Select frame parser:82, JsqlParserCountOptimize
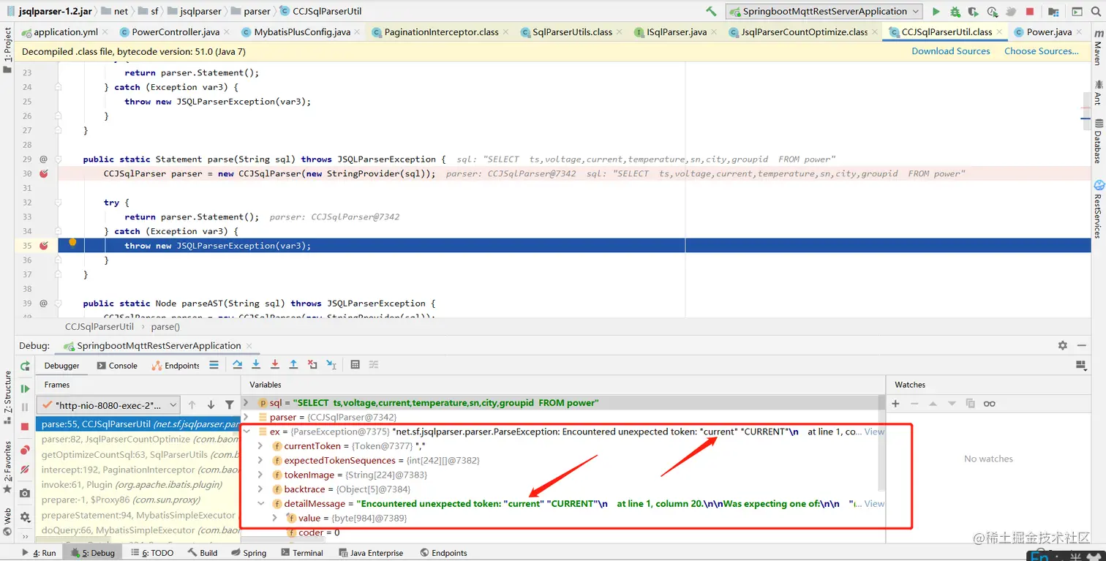 coord(139,440)
